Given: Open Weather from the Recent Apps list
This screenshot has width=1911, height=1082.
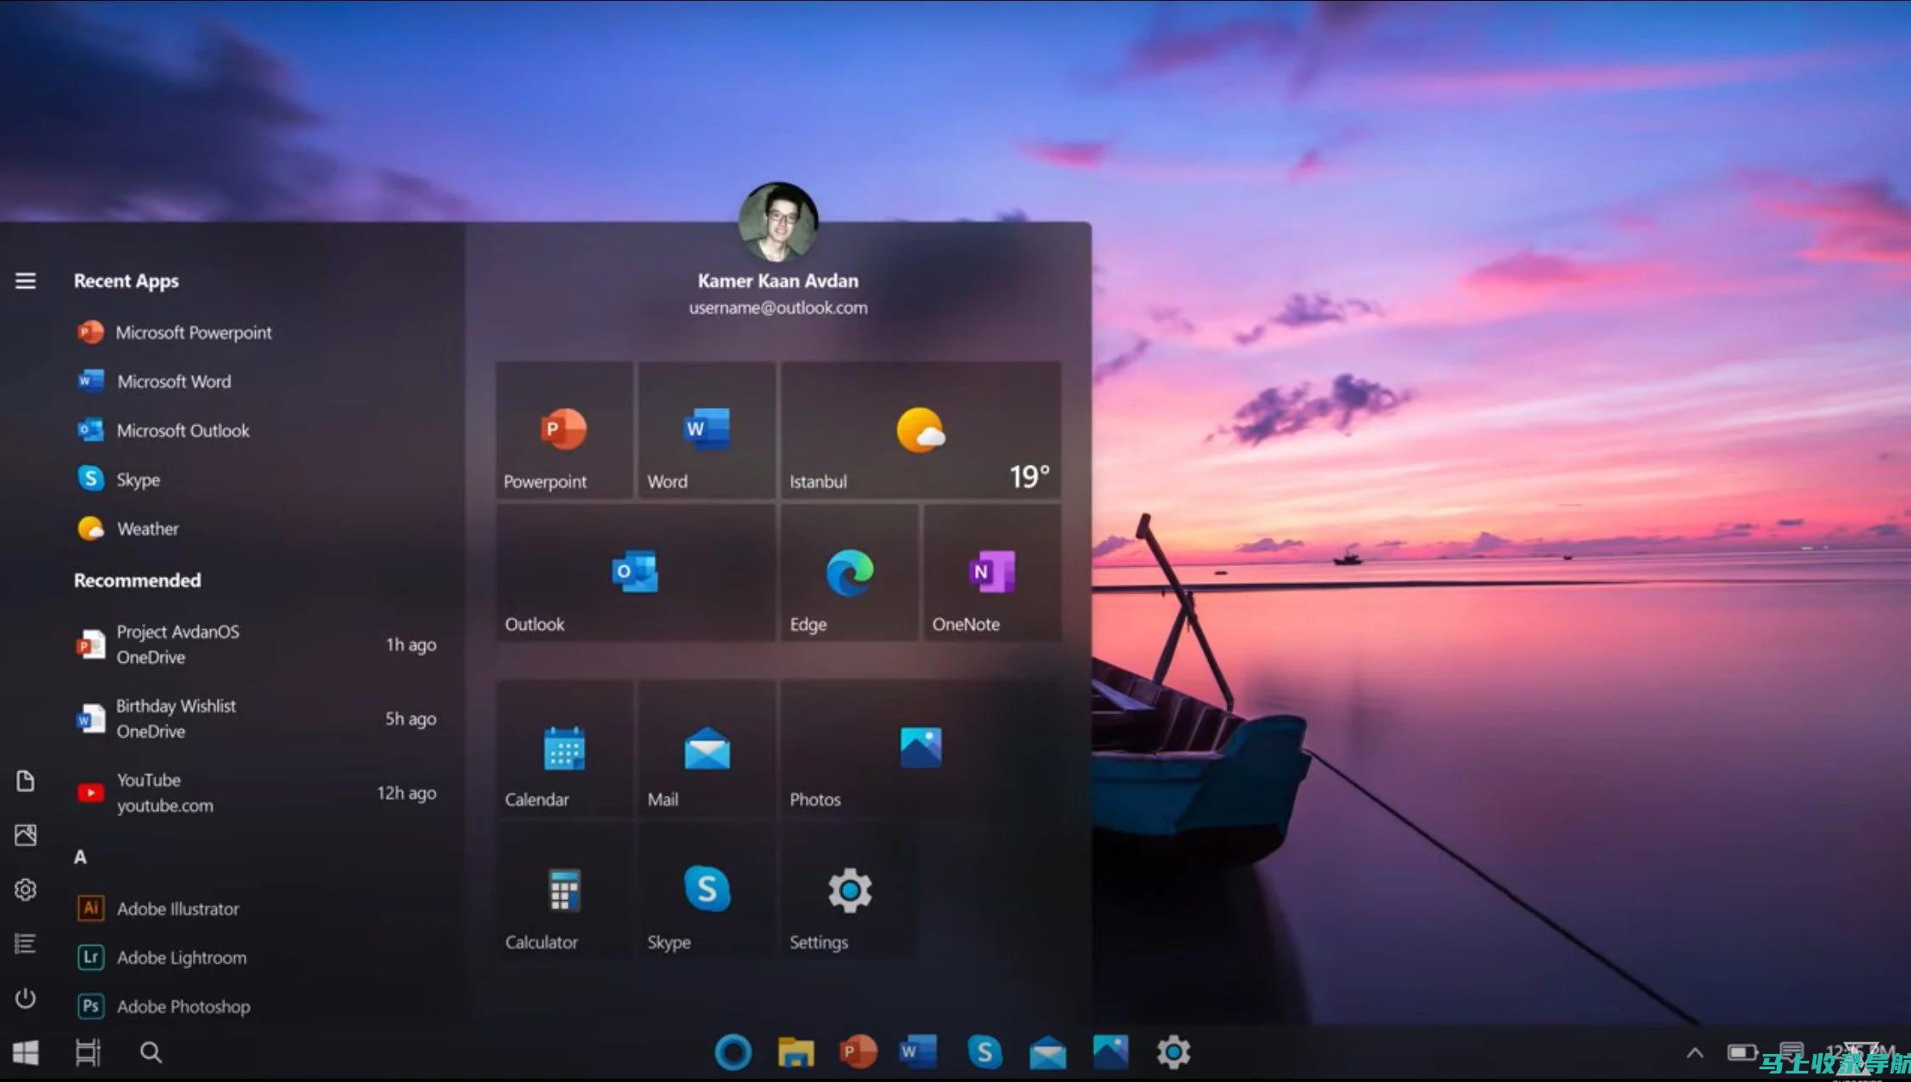Looking at the screenshot, I should 128,529.
